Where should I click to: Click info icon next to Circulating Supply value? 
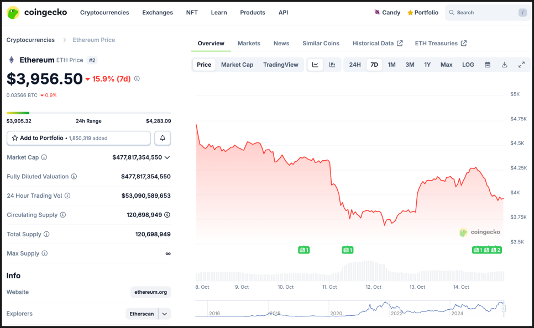pyautogui.click(x=167, y=215)
